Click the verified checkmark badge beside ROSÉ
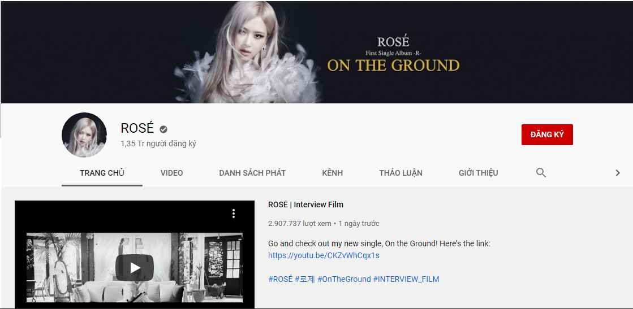This screenshot has height=309, width=633. (163, 129)
